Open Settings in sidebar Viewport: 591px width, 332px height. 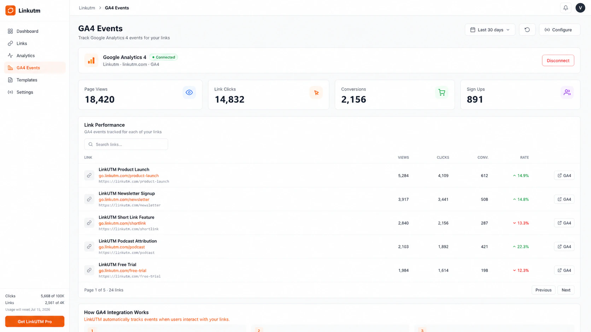coord(35,92)
